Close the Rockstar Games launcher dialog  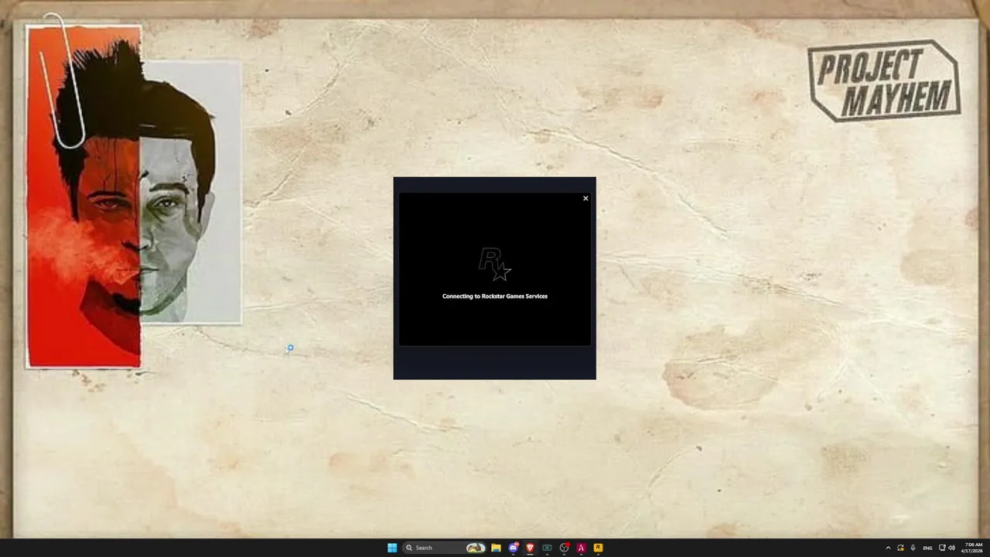(585, 199)
